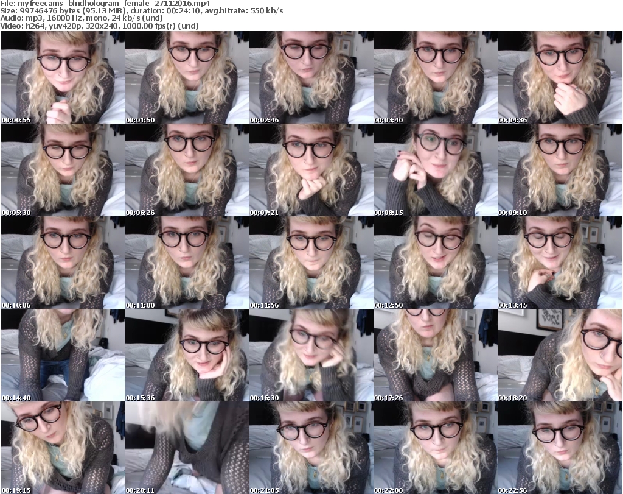The height and width of the screenshot is (494, 623).
Task: Select the thumbnail stamped 00:15:36
Action: 187,355
